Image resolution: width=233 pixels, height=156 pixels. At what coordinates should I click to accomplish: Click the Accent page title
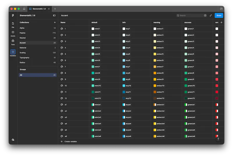click(x=64, y=15)
